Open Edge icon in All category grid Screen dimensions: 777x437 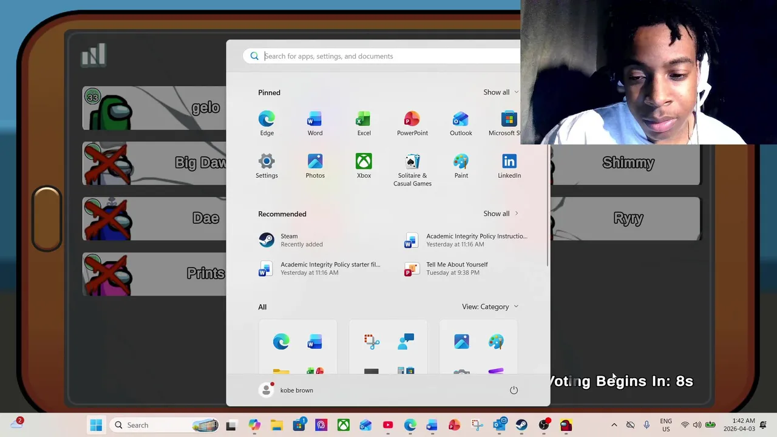click(x=281, y=342)
